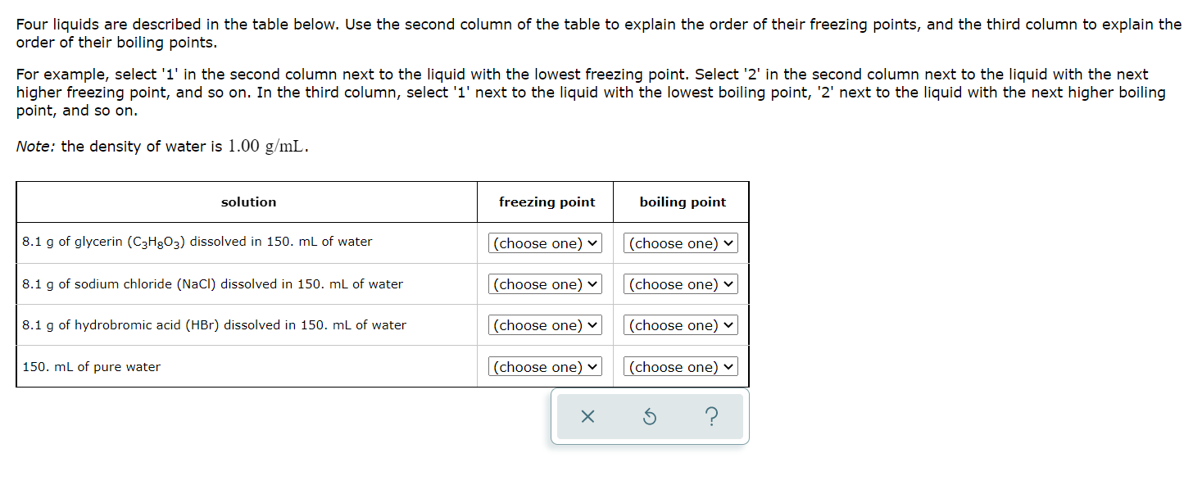Open help via the question mark icon

click(x=711, y=417)
